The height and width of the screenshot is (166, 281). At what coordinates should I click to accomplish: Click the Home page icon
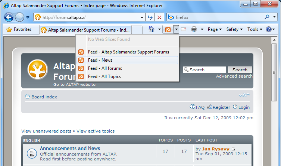pos(152,29)
